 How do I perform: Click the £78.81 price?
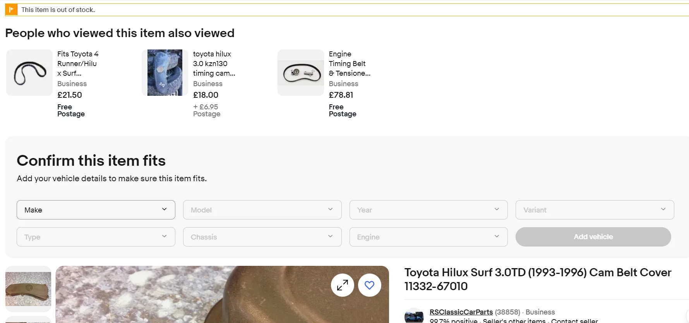point(341,95)
